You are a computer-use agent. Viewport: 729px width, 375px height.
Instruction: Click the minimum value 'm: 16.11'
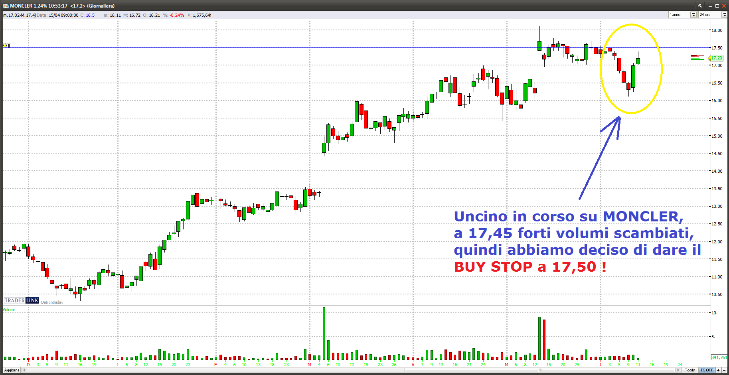(112, 15)
